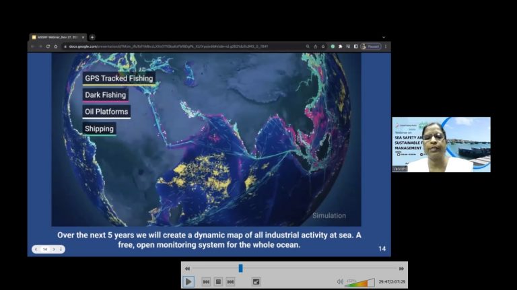Click the Oil Platforms legend label
Screen dimensions: 517x290
pos(106,112)
